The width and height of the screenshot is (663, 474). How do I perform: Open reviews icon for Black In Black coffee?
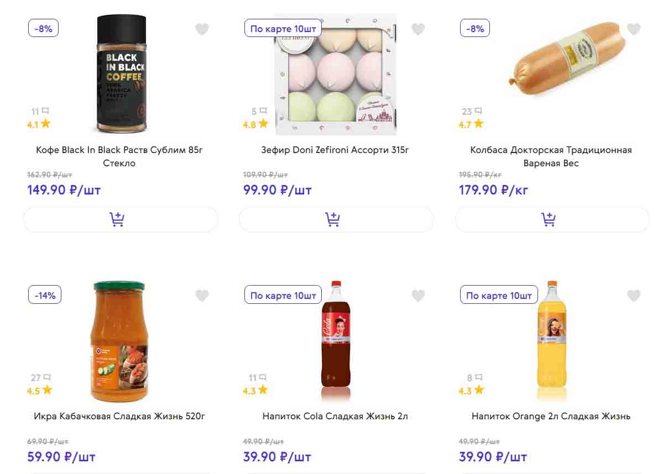point(45,111)
